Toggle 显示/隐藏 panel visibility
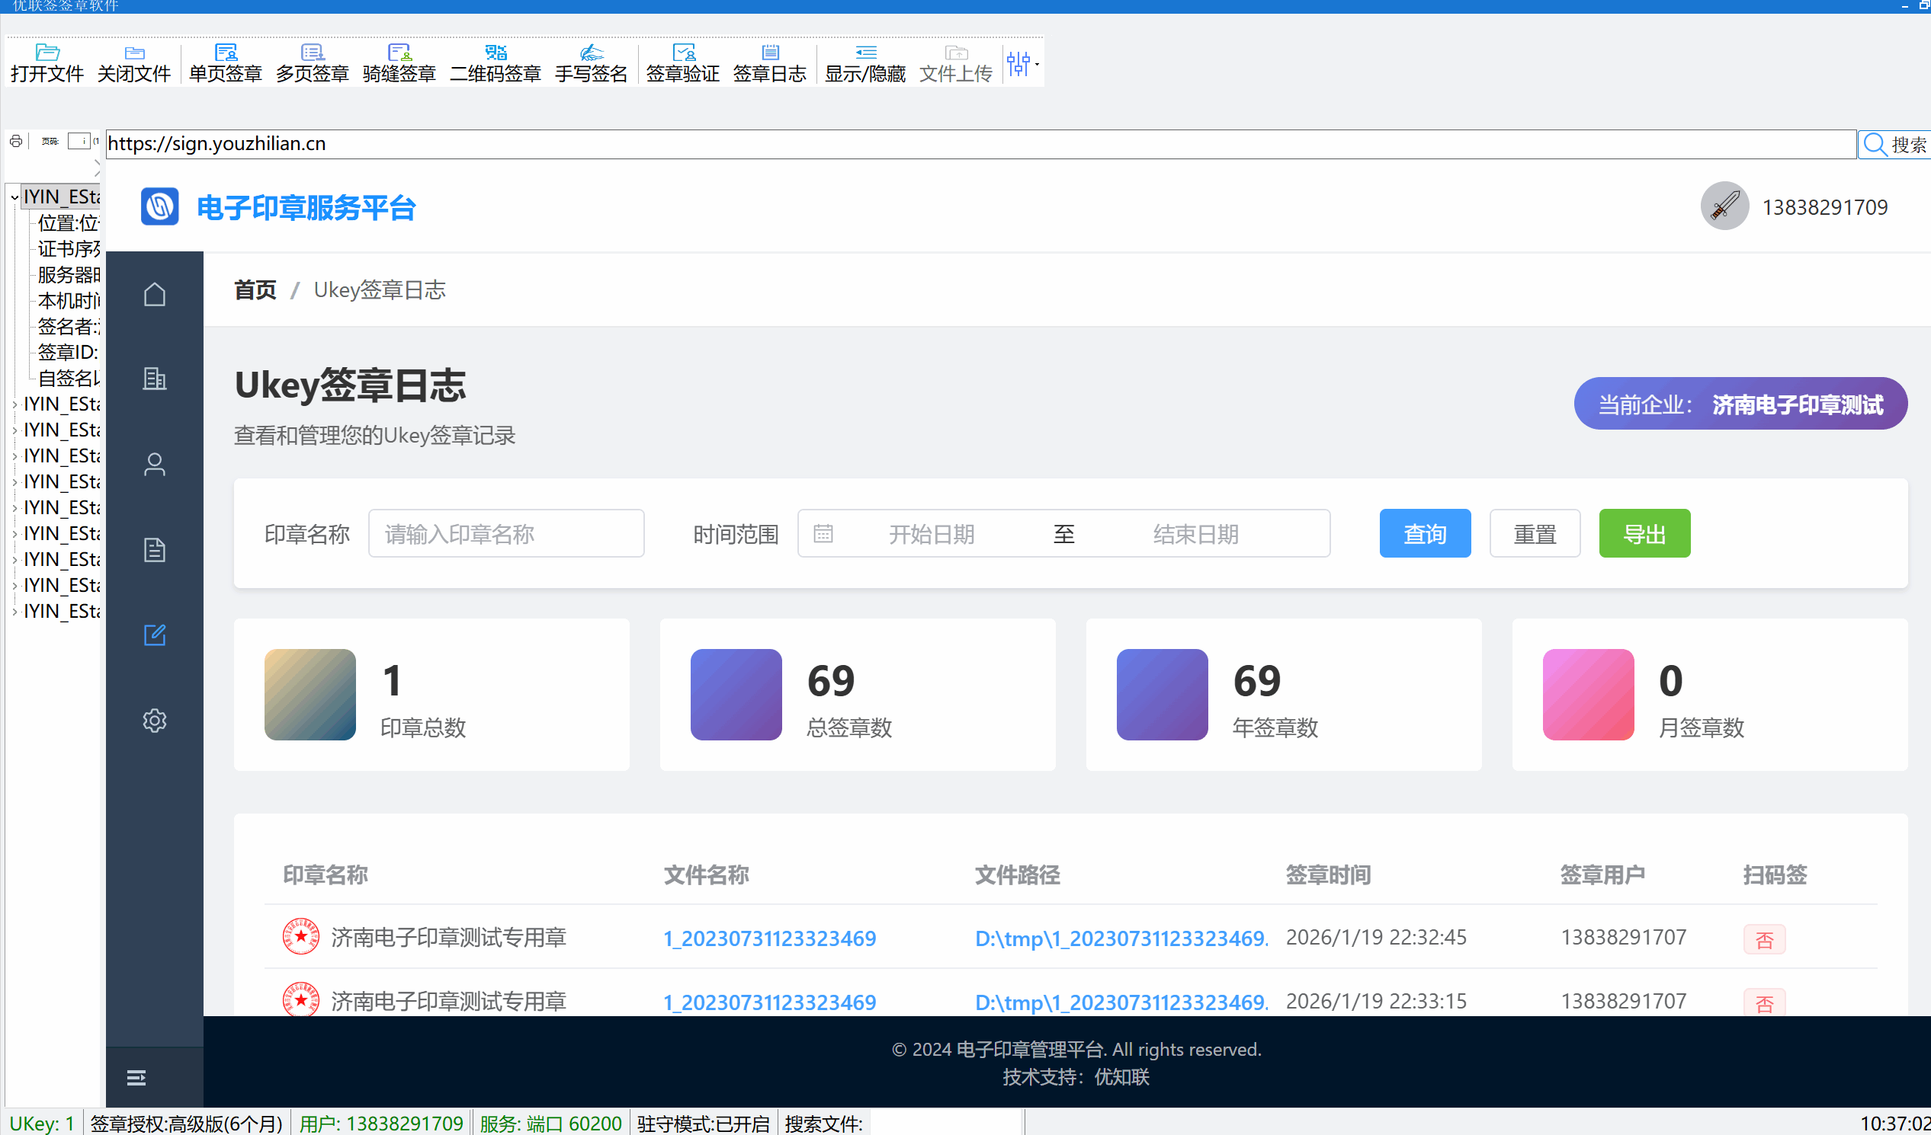1931x1135 pixels. click(864, 62)
